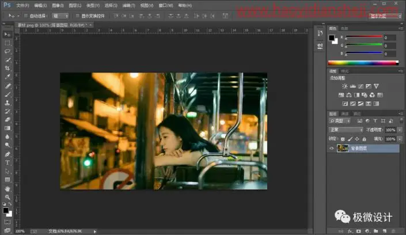Open the Layers panel flyout menu
The image size is (406, 235).
[401, 113]
